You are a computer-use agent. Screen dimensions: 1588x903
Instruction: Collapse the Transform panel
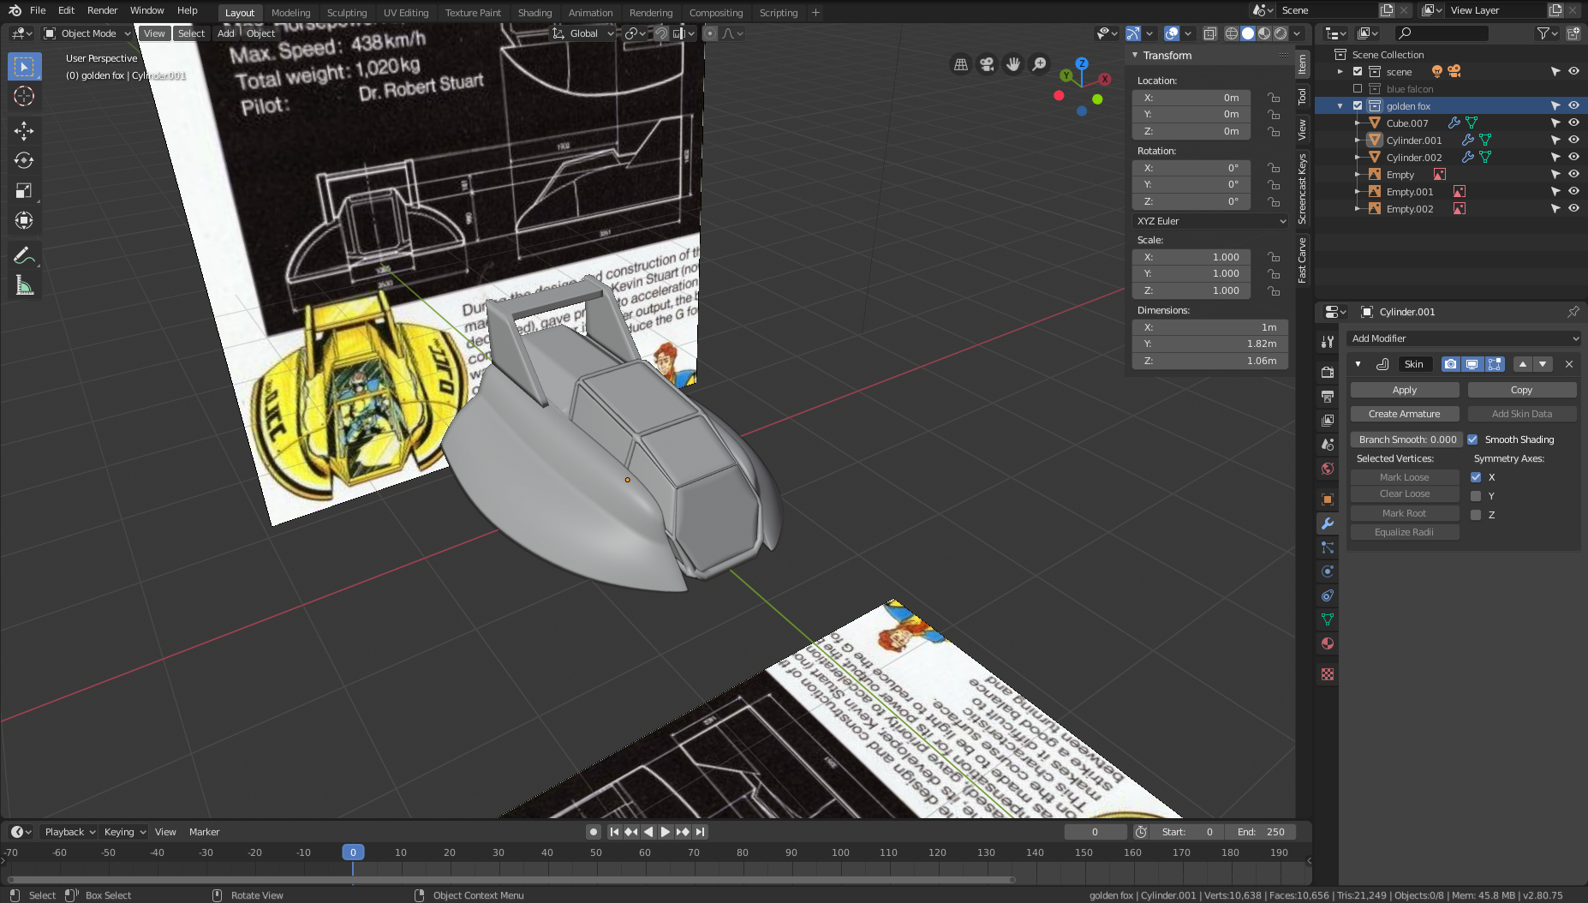[1136, 55]
